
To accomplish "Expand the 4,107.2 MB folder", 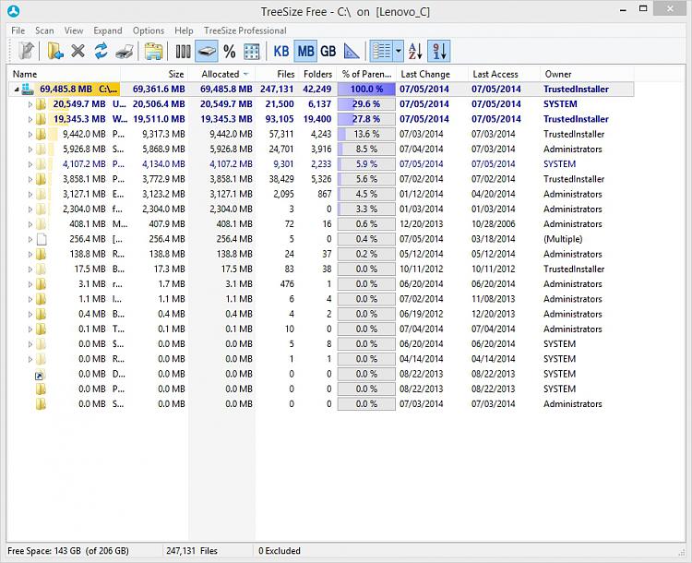I will click(x=30, y=164).
